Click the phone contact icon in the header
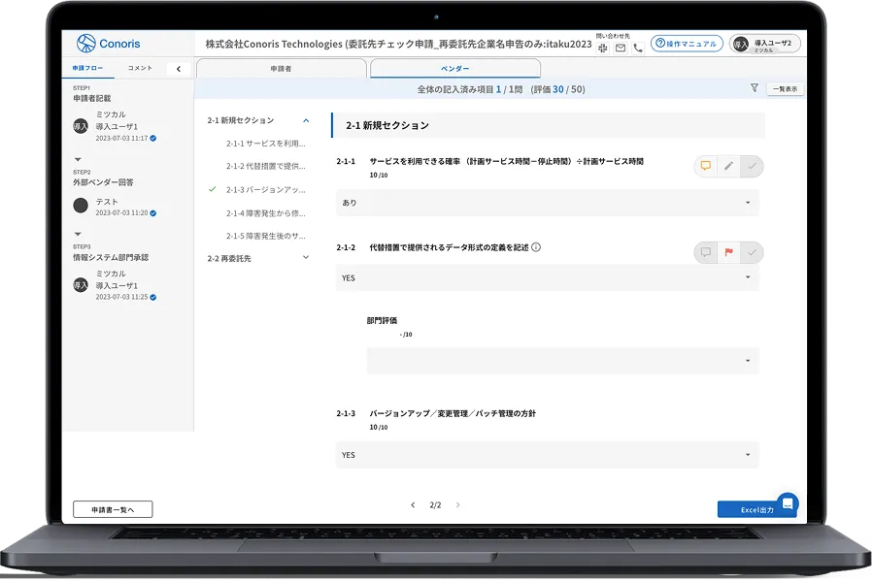 pyautogui.click(x=636, y=46)
